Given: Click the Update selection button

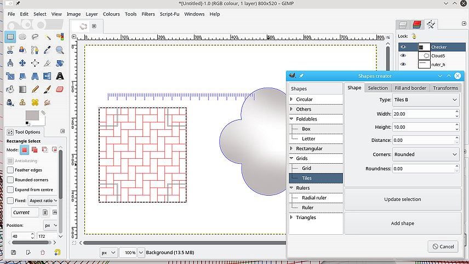Looking at the screenshot, I should [x=403, y=199].
